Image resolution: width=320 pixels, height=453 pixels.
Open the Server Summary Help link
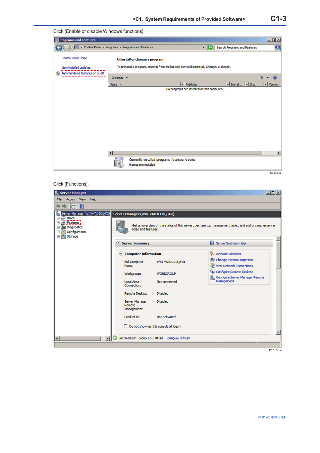[x=231, y=243]
